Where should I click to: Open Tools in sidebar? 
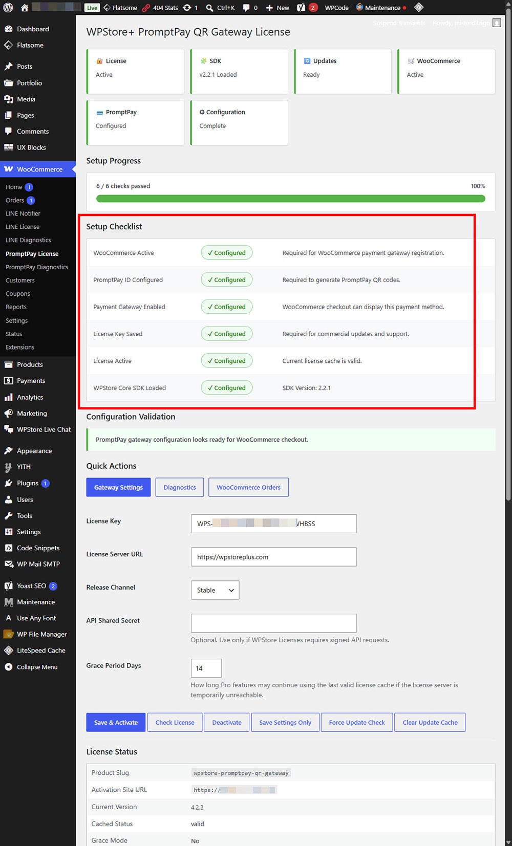coord(24,516)
